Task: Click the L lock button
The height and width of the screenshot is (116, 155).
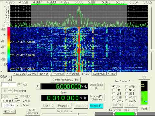Action: [38, 86]
